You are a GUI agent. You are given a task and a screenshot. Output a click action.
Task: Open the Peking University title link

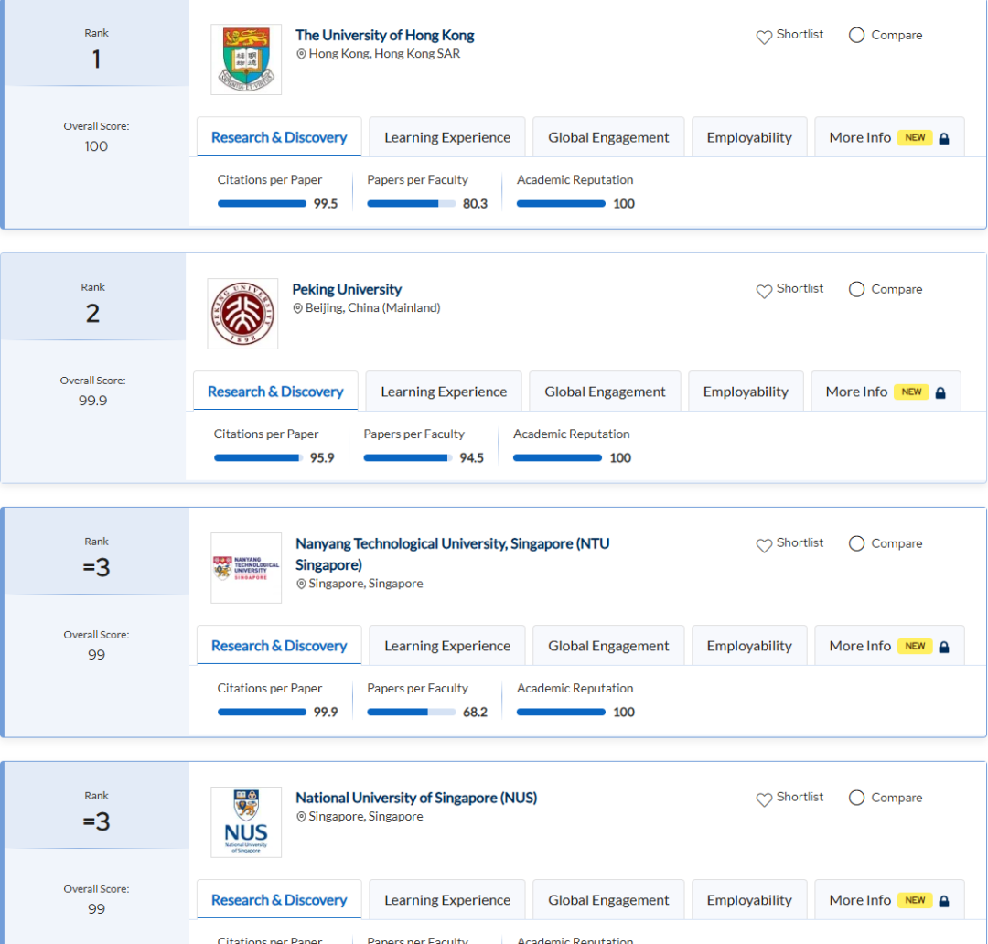[x=347, y=289]
